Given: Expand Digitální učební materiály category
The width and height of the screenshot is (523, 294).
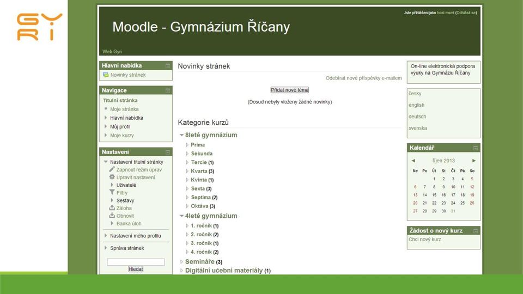Looking at the screenshot, I should [x=182, y=271].
